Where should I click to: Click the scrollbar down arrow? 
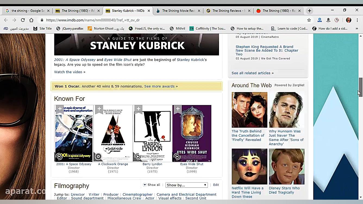coord(361,197)
